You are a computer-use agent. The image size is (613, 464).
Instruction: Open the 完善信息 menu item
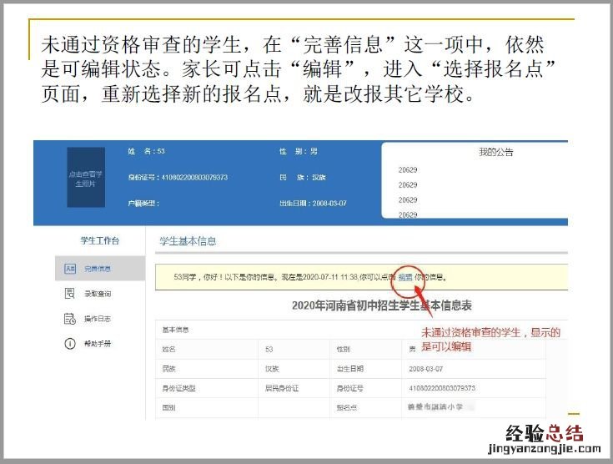(x=98, y=269)
